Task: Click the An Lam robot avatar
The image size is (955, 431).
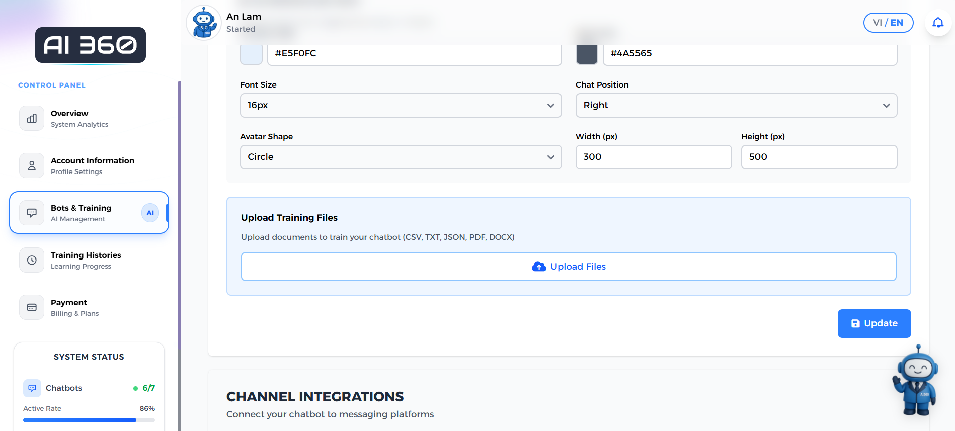Action: pos(204,23)
